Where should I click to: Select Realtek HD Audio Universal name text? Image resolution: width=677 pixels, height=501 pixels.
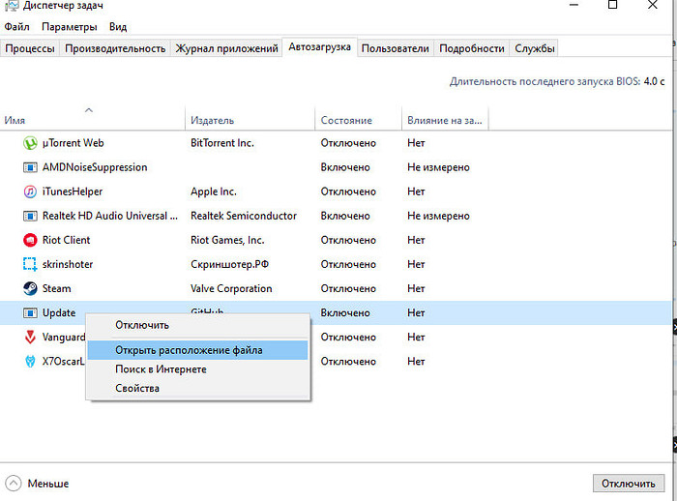coord(109,216)
